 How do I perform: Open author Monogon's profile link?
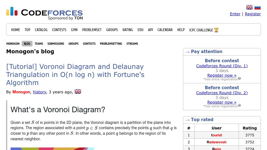click(21, 92)
